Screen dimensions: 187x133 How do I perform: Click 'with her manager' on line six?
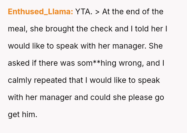(40, 98)
